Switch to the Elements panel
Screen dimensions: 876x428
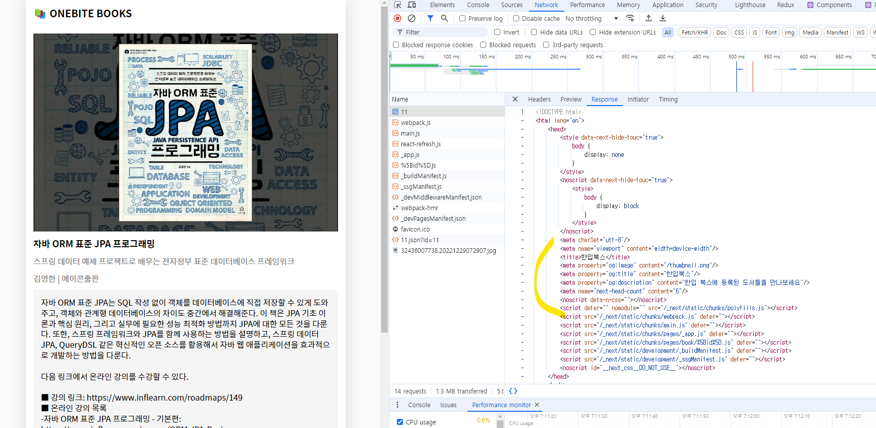click(x=443, y=5)
